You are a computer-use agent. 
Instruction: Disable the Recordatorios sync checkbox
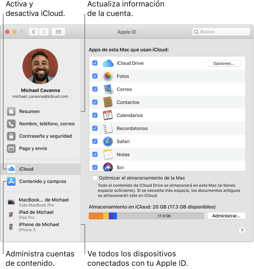tap(95, 128)
